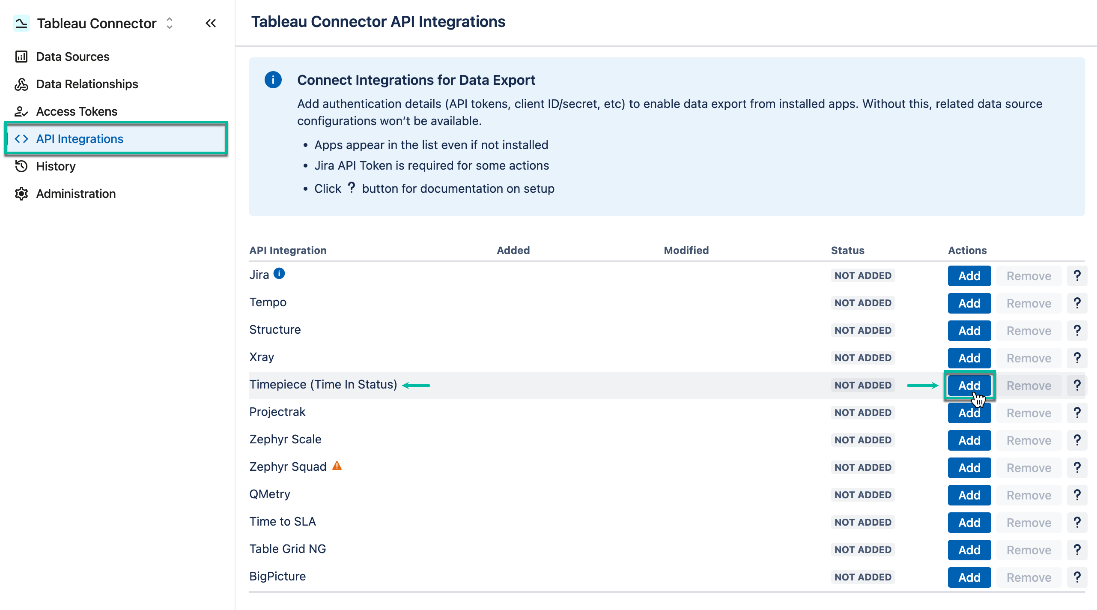This screenshot has height=610, width=1097.
Task: Click the History clock icon
Action: (x=21, y=166)
